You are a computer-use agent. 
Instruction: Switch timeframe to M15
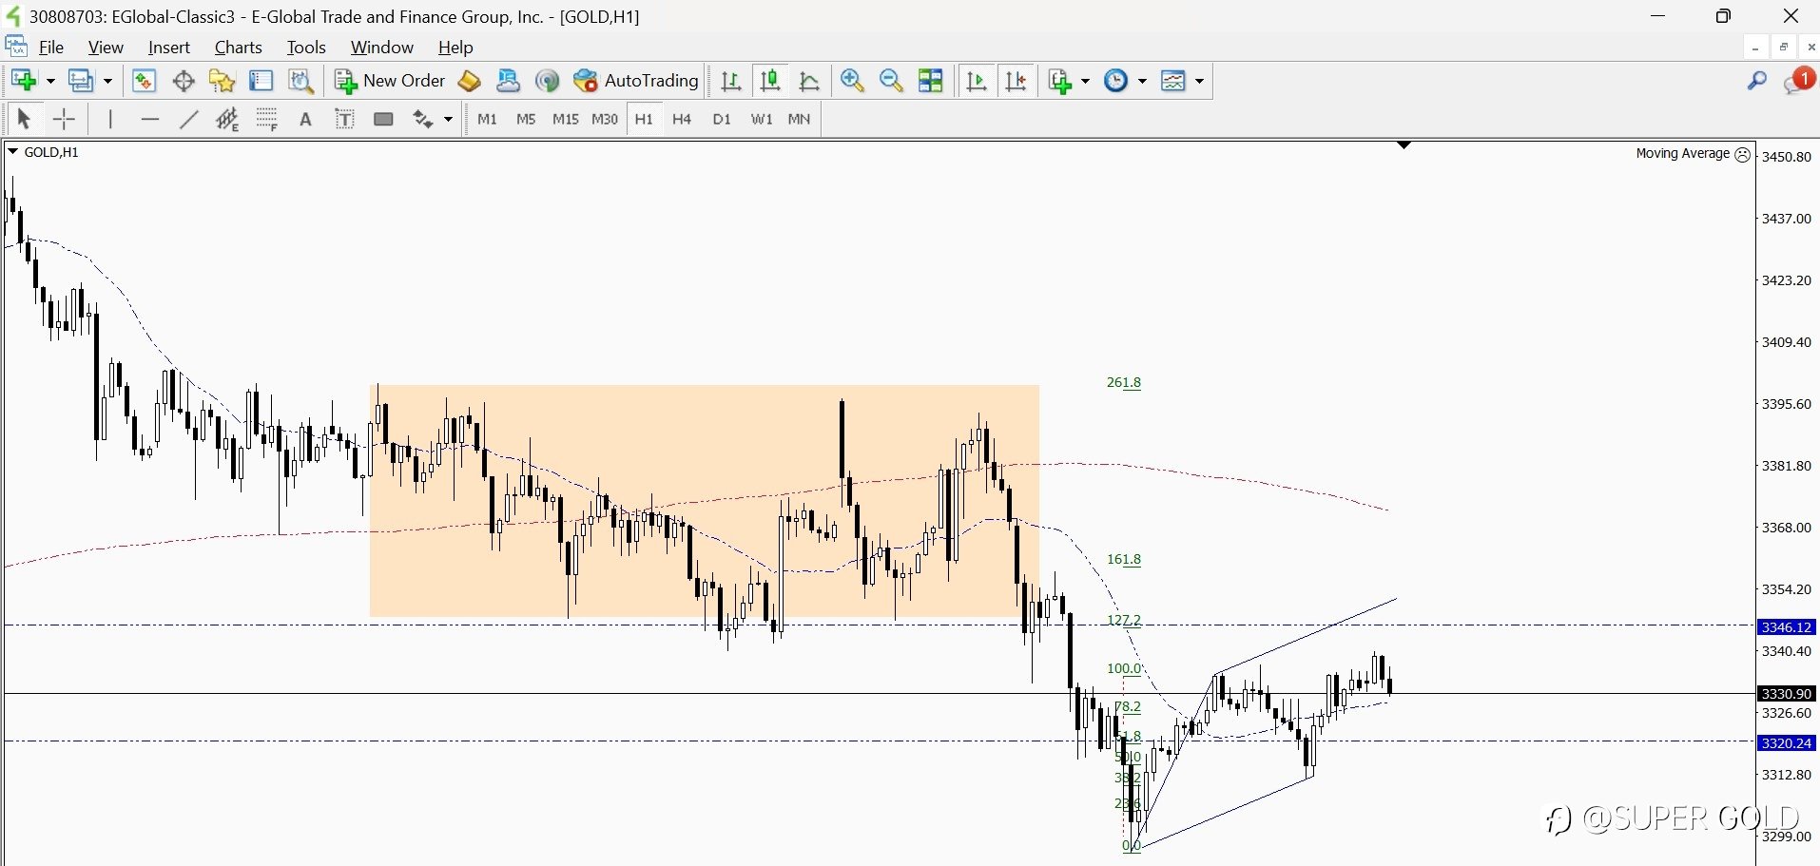(565, 119)
